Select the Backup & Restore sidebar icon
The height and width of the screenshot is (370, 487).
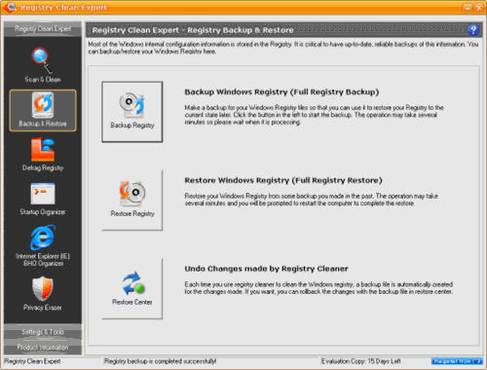point(43,110)
